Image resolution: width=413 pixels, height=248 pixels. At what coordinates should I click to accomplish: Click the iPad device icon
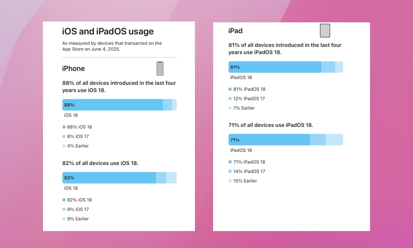point(325,31)
